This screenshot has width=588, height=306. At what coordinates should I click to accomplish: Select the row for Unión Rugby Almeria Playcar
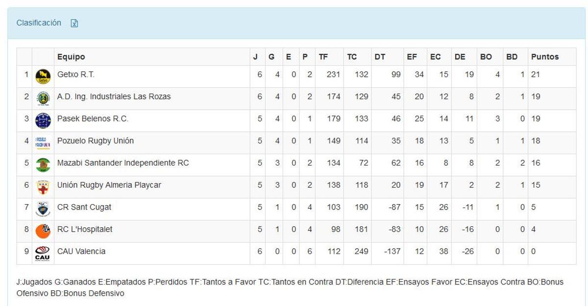click(147, 185)
